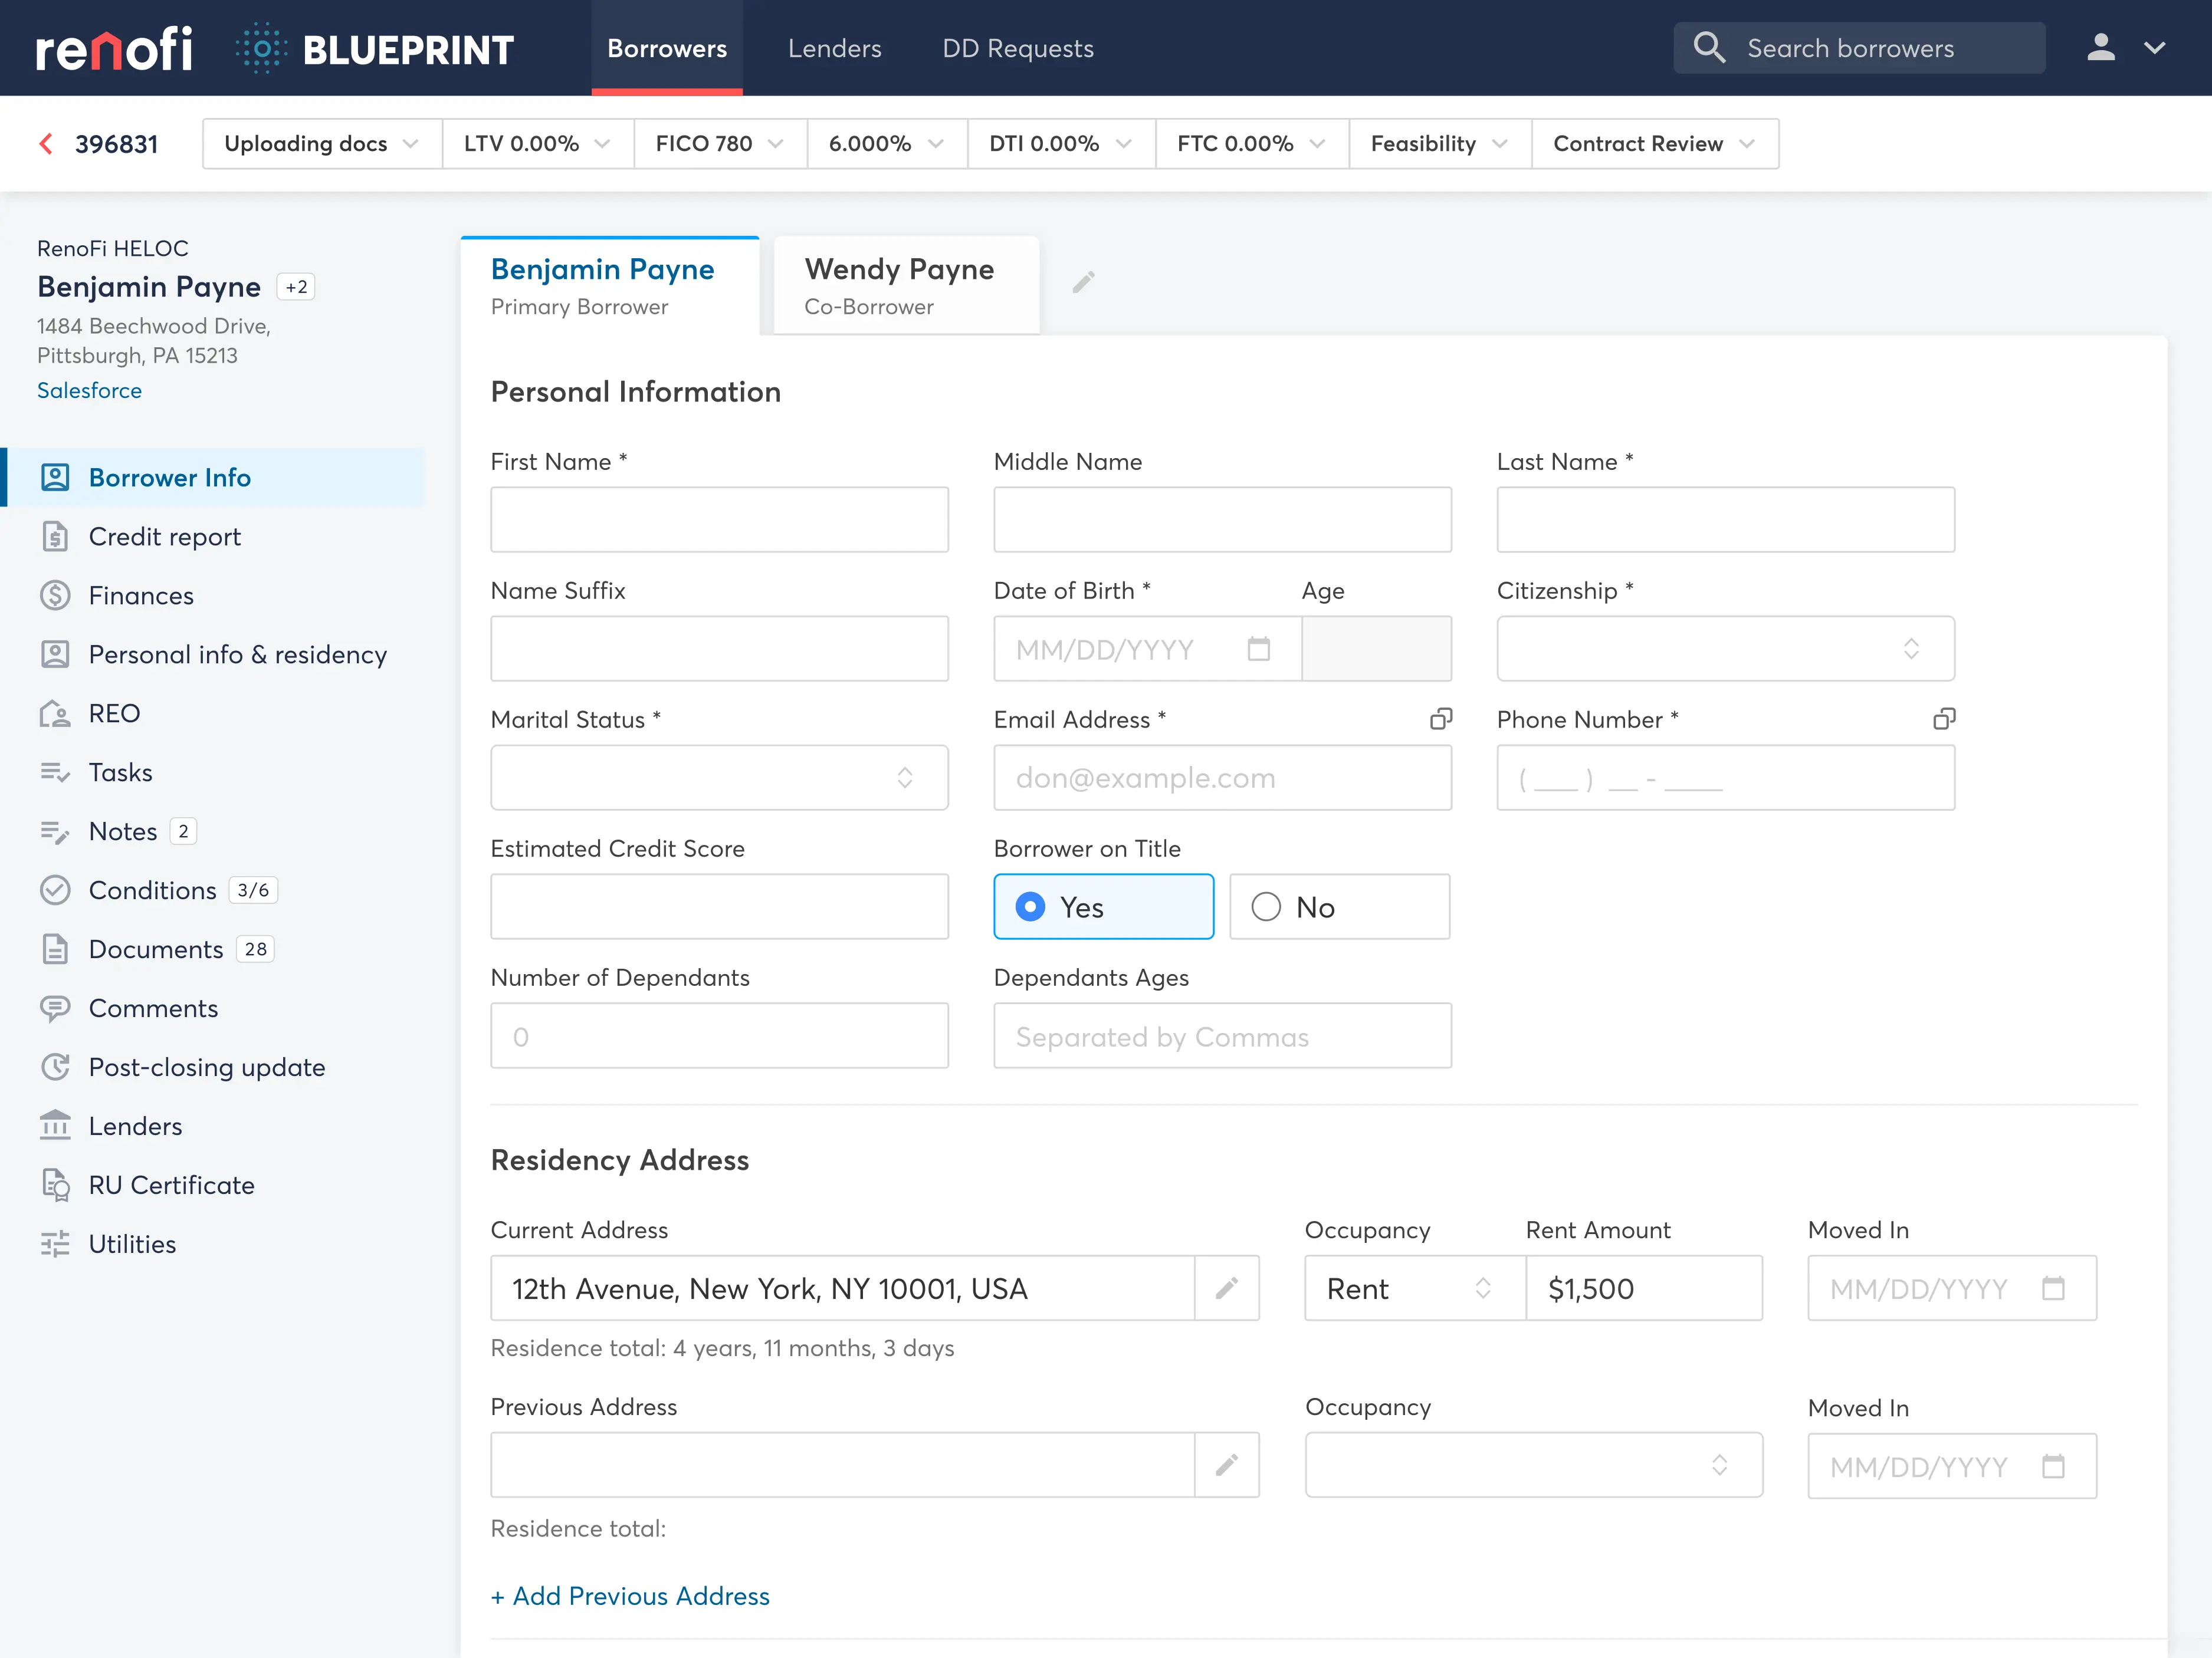This screenshot has width=2212, height=1658.
Task: Click the RU Certificate icon
Action: 55,1185
